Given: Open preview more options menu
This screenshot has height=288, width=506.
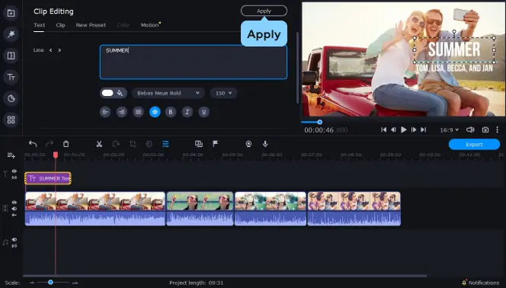Looking at the screenshot, I should [498, 130].
